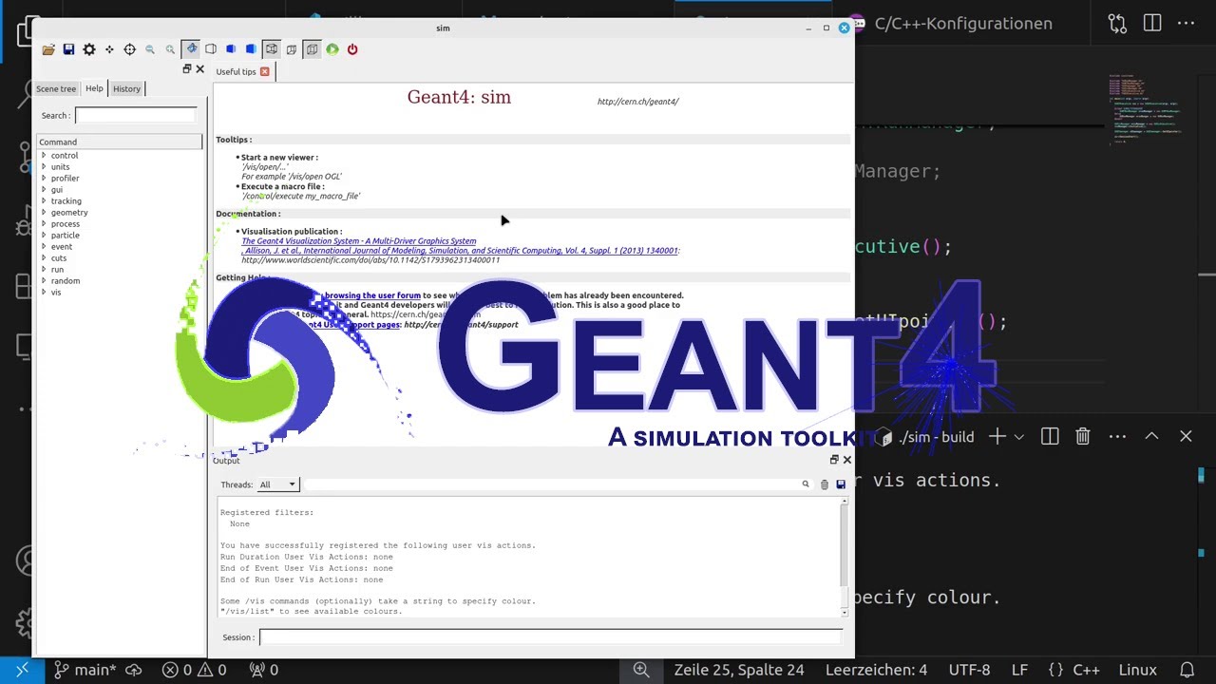This screenshot has width=1216, height=684.
Task: Switch to solid surface drawing style
Action: click(x=251, y=49)
